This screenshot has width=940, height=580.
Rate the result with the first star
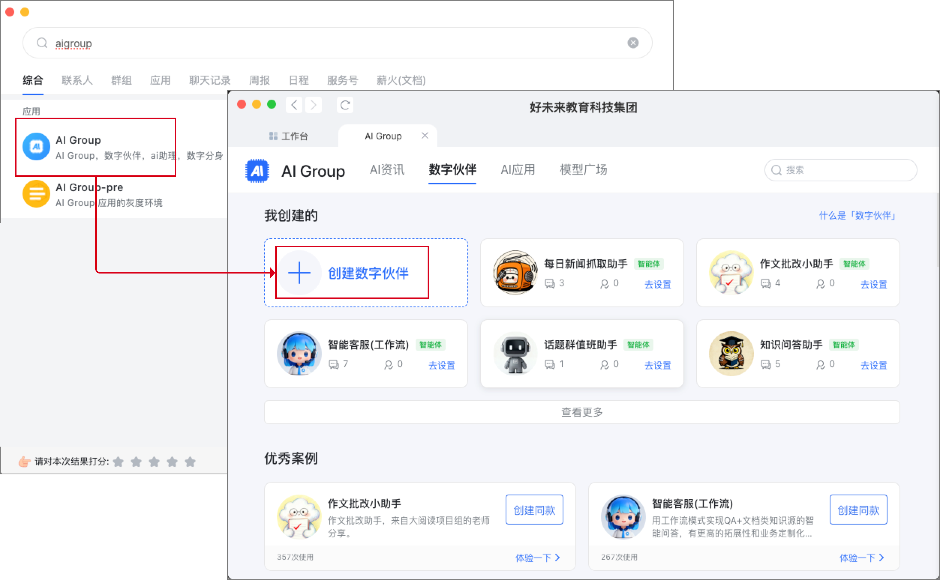pos(118,462)
